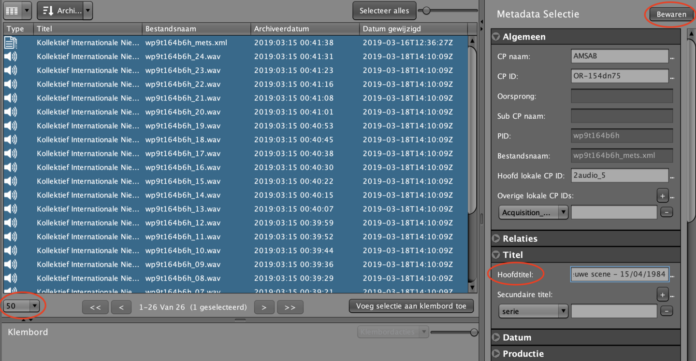Screen dimensions: 696x361
Task: Click audio icon of wp9t164b6h_24.wav
Action: point(11,56)
